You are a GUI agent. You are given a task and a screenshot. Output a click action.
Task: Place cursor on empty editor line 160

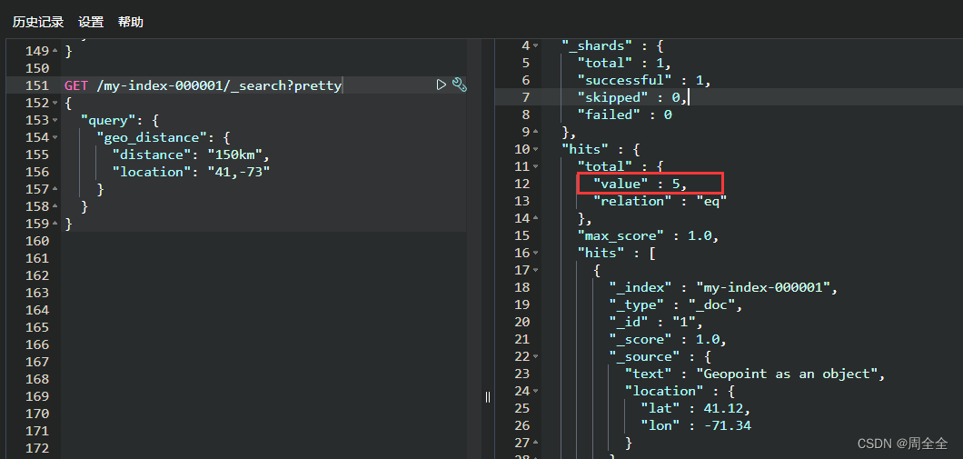tap(264, 241)
